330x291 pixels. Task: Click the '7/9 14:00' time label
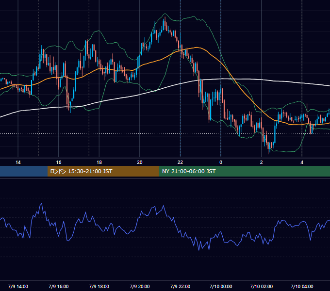18,286
